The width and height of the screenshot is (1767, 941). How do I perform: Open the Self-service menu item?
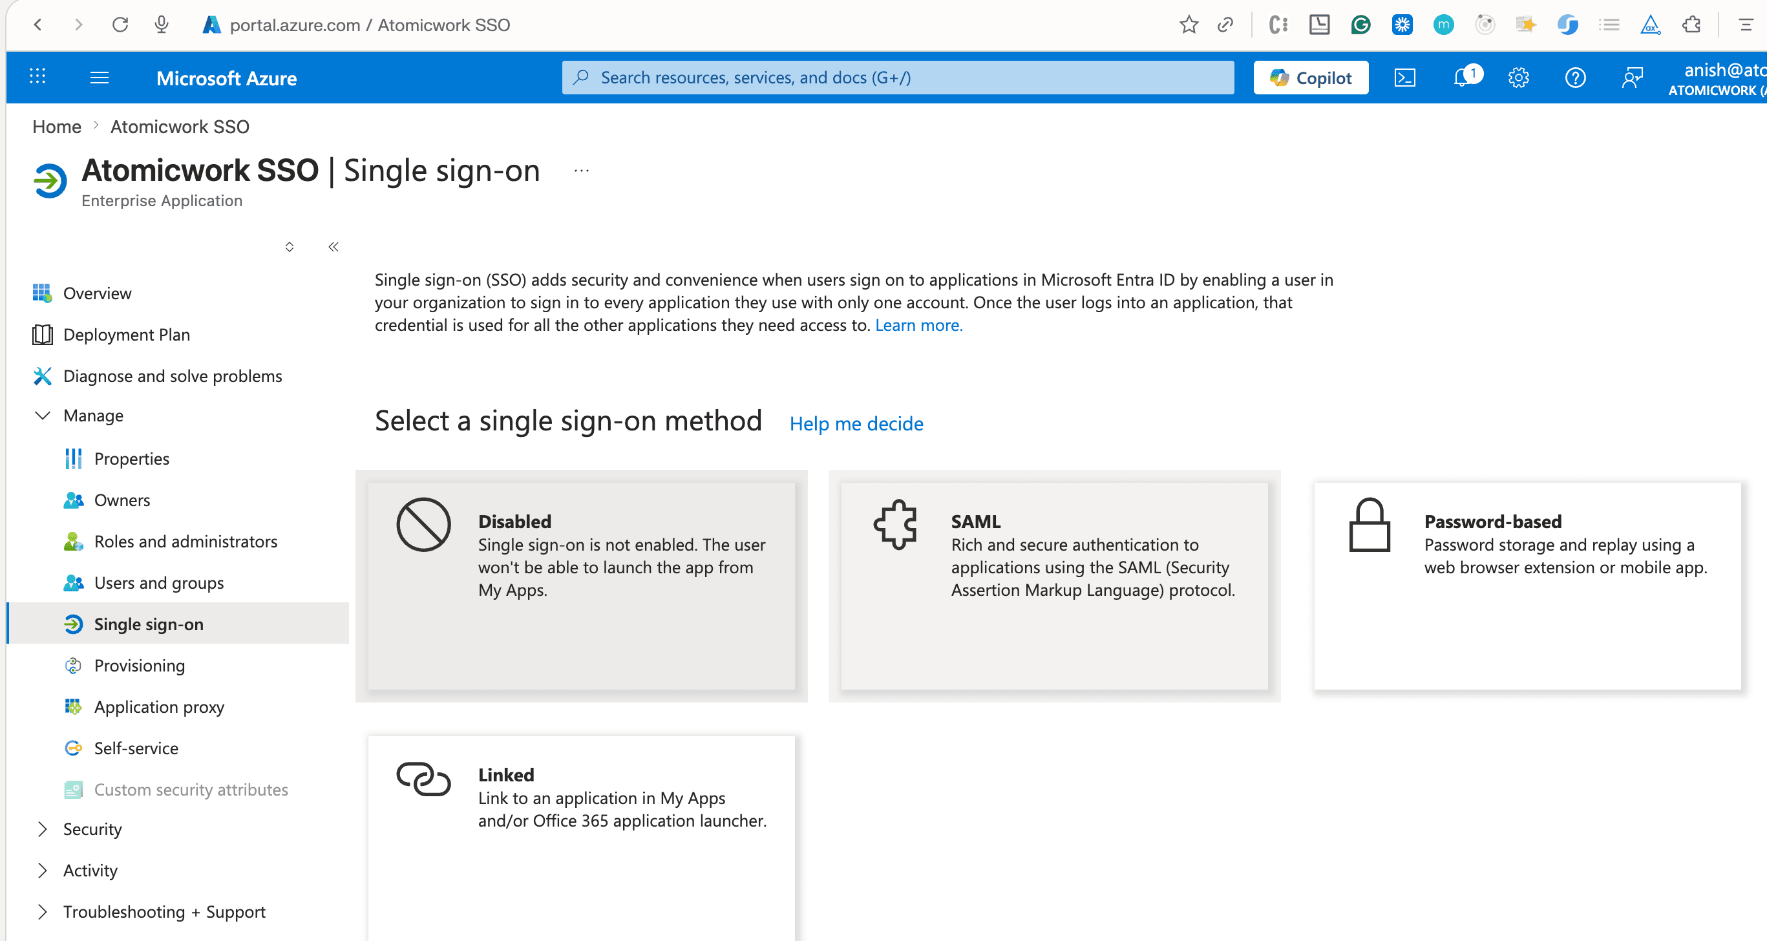(136, 748)
